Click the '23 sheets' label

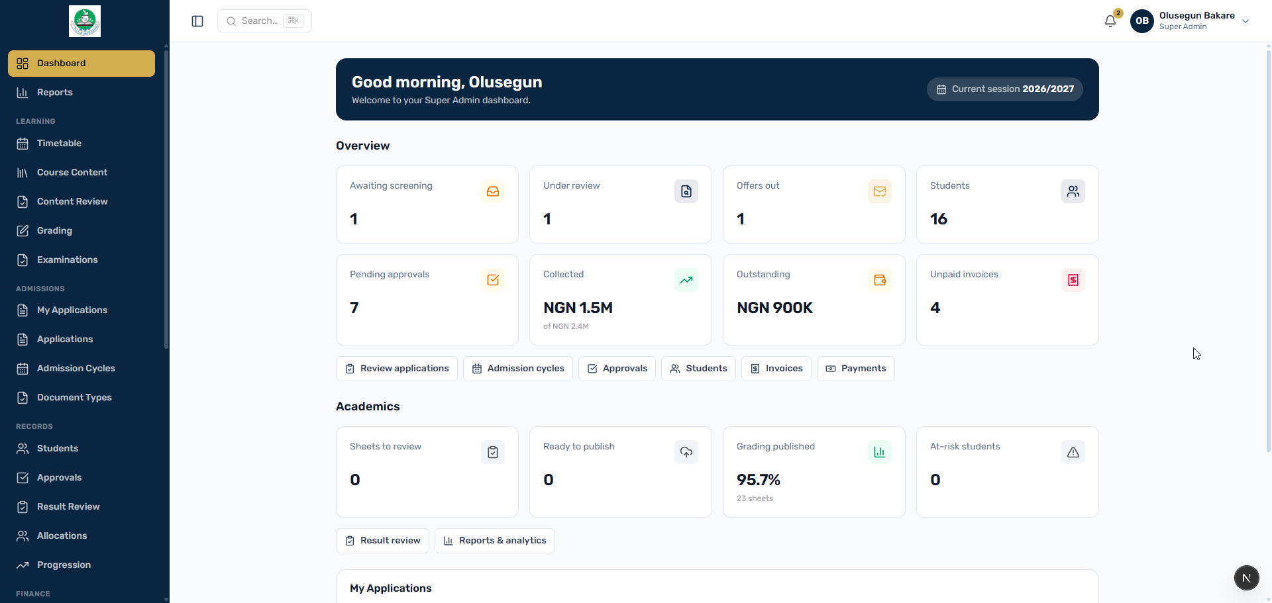[755, 498]
